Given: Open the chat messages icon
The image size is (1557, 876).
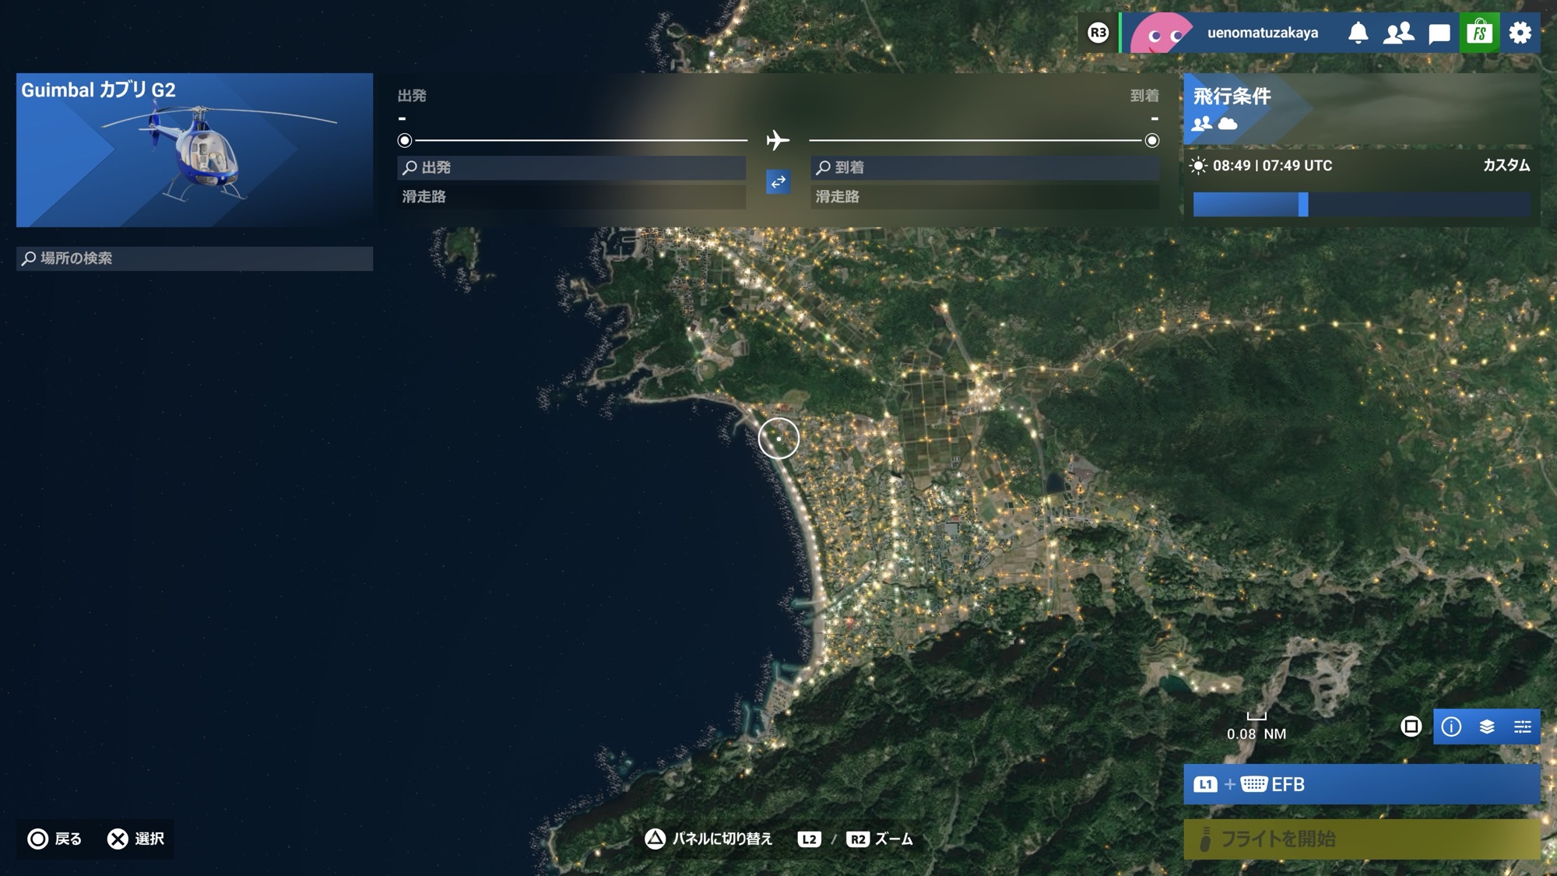Looking at the screenshot, I should pos(1439,33).
